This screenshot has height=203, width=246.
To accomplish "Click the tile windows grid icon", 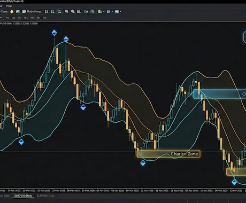I will coord(79,12).
